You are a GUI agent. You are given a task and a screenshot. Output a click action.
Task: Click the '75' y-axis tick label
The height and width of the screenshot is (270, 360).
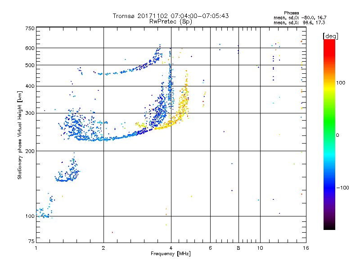pos(31,241)
